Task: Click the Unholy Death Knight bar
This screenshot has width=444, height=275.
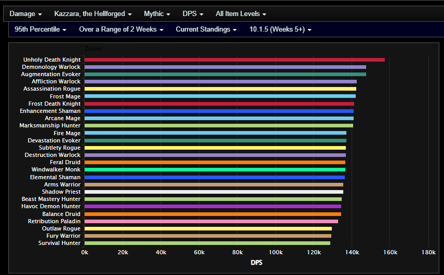Action: [x=234, y=60]
